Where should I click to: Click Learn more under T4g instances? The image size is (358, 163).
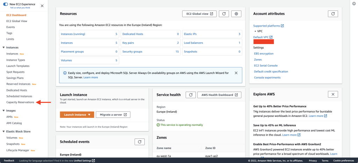click(x=318, y=116)
